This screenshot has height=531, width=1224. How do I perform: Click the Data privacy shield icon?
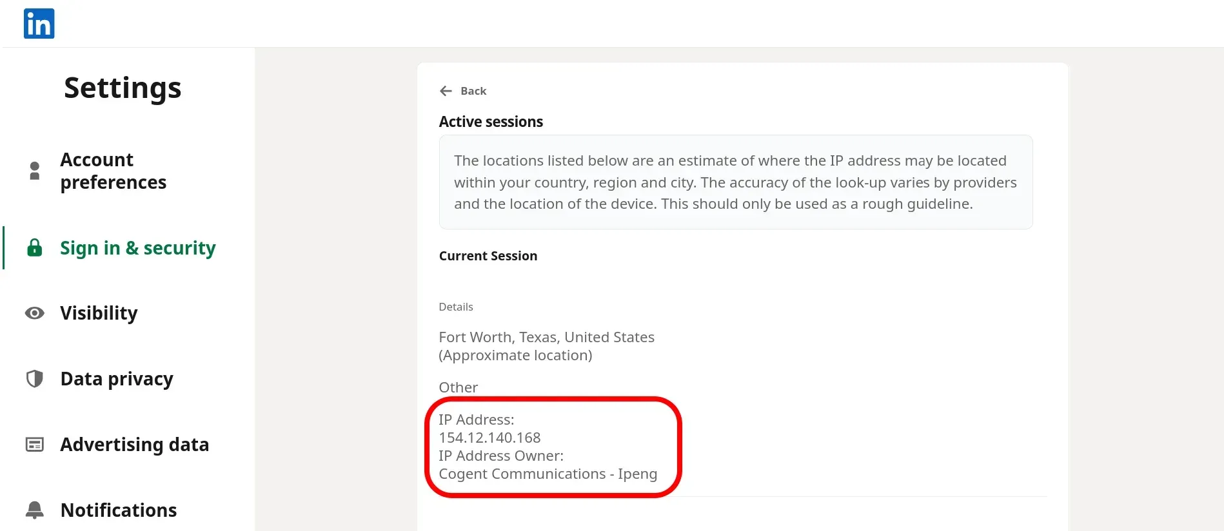click(x=35, y=379)
